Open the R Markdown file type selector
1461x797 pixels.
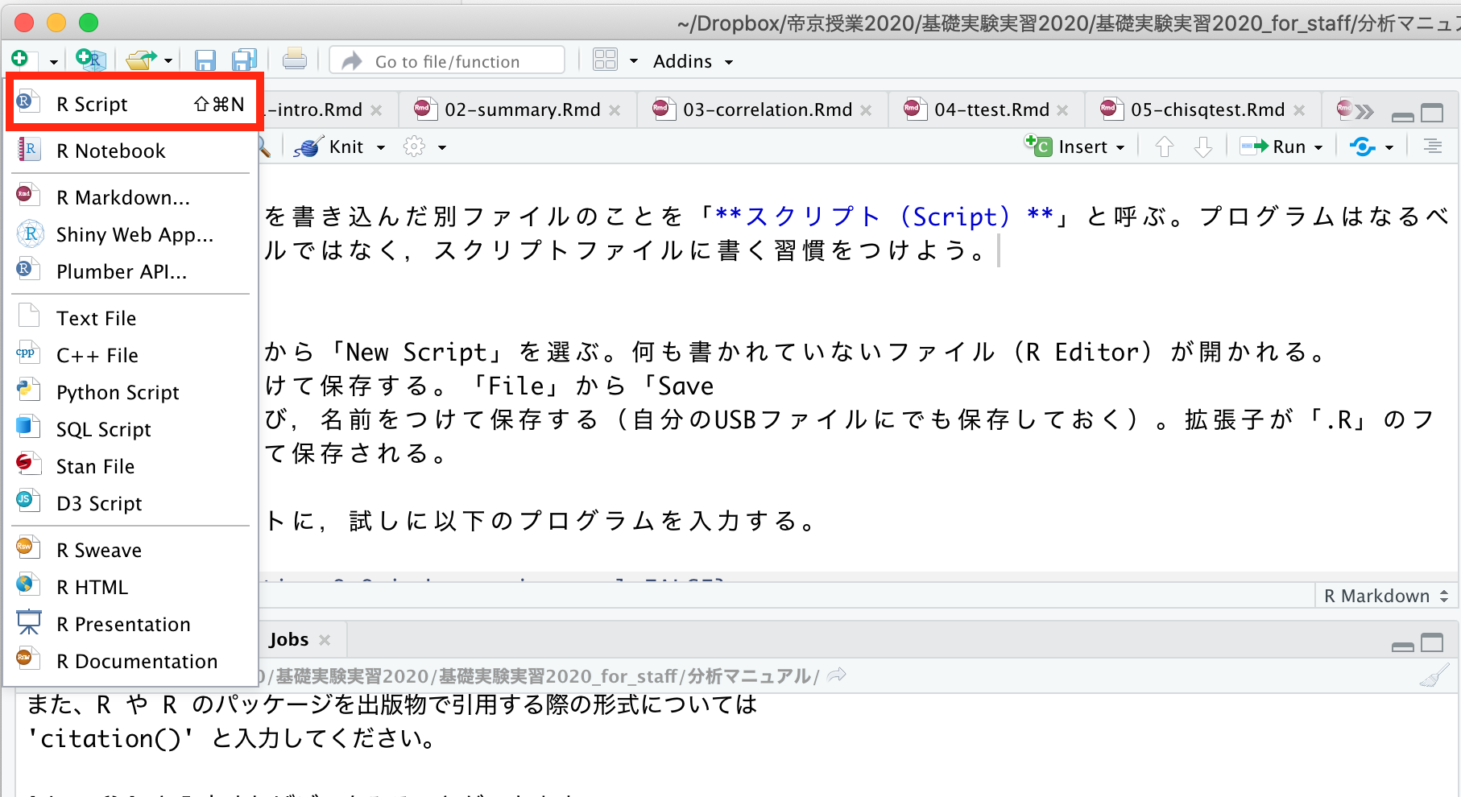[1385, 596]
